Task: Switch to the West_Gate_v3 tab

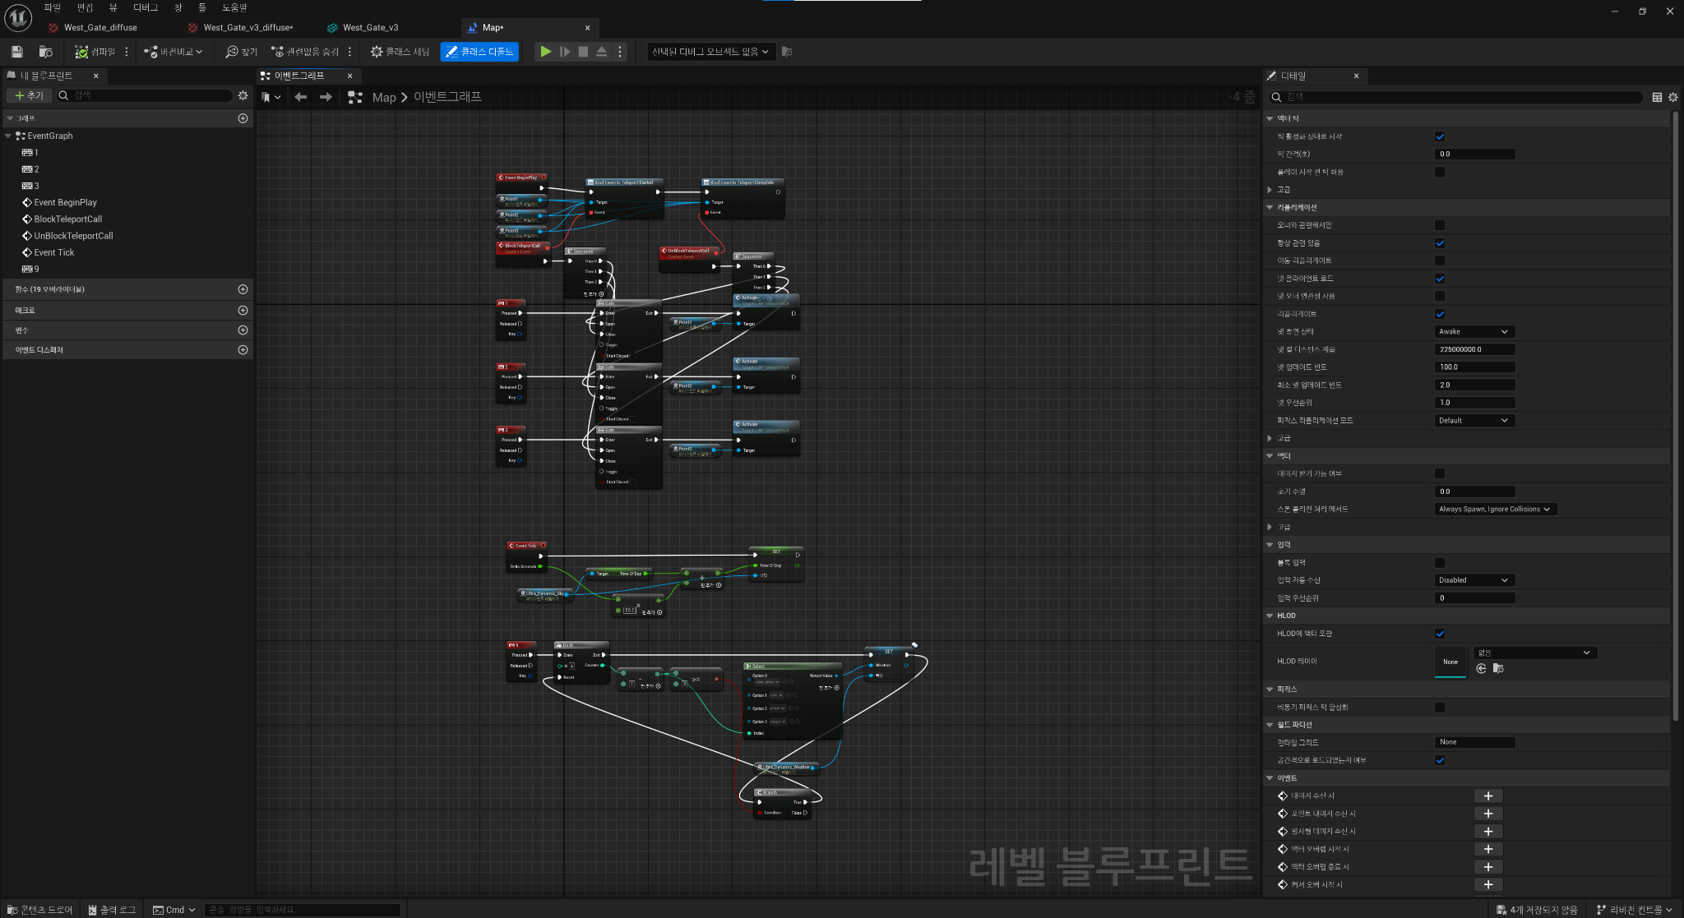Action: 371,28
